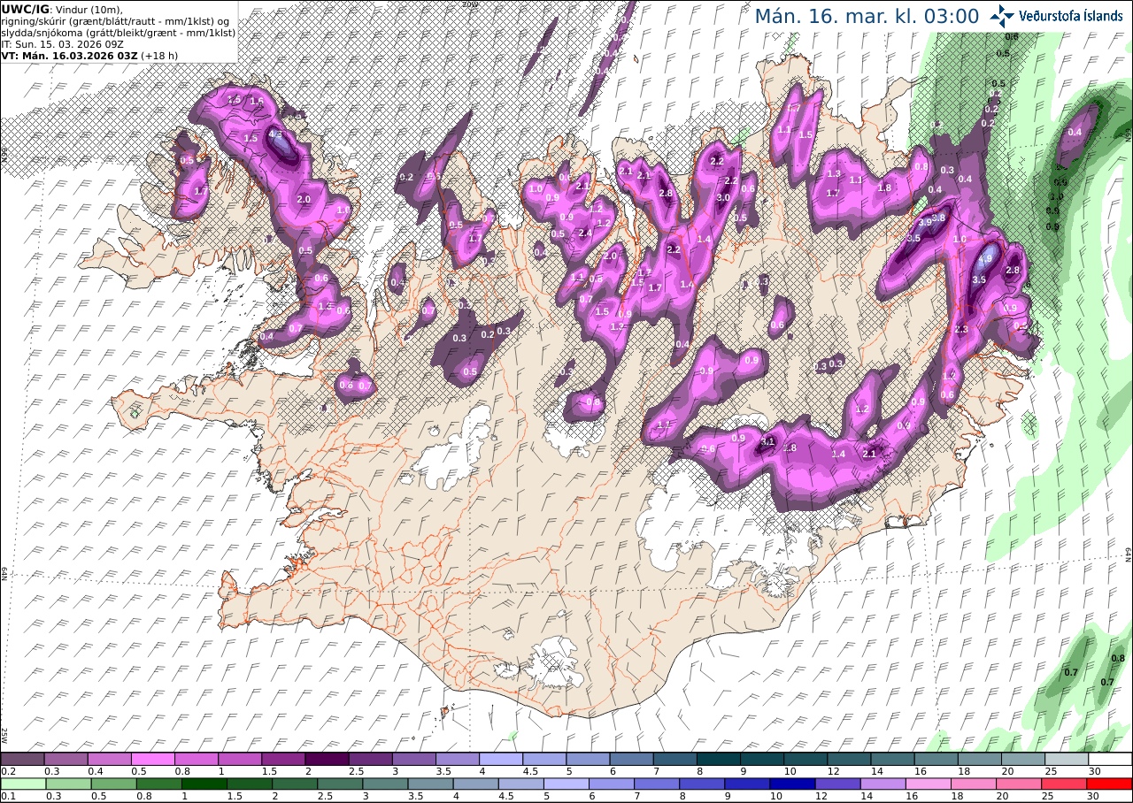Pick the light pink rain swatch labeled 16
The height and width of the screenshot is (803, 1133).
929,784
